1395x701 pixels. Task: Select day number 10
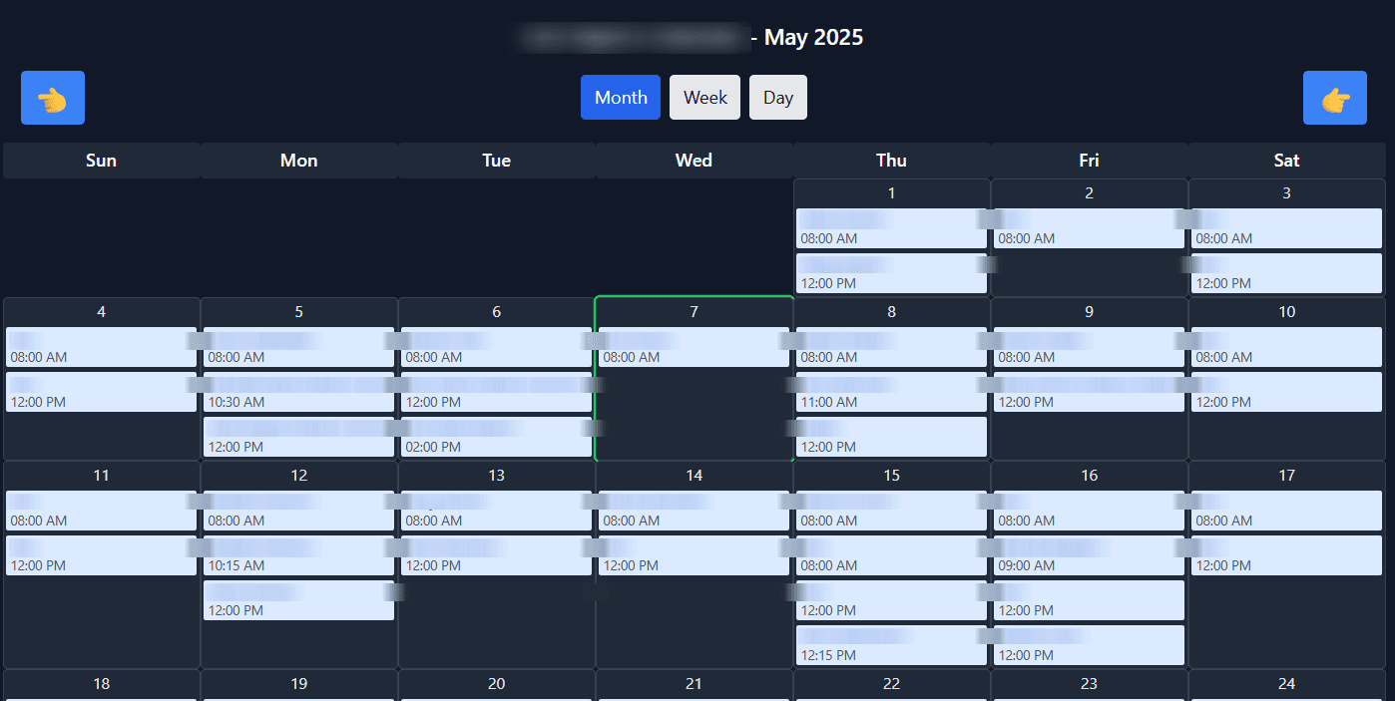pyautogui.click(x=1286, y=312)
